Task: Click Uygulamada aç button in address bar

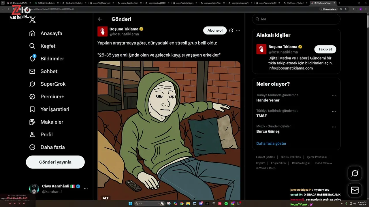Action: point(329,9)
